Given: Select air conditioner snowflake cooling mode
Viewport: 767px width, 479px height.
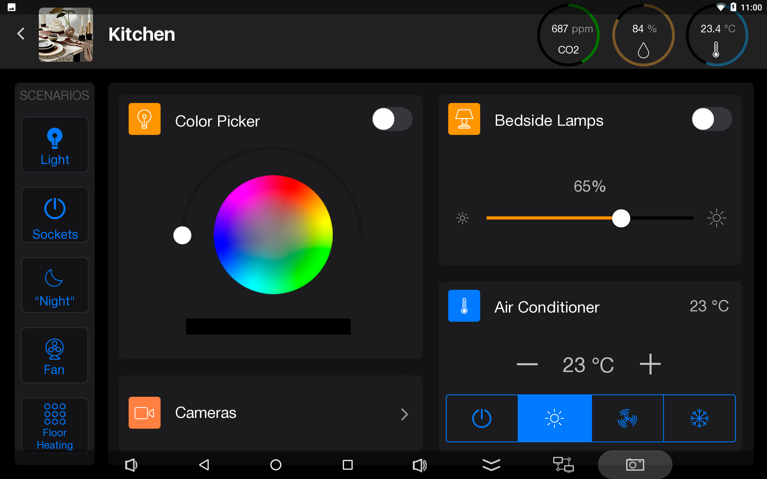Looking at the screenshot, I should click(699, 418).
